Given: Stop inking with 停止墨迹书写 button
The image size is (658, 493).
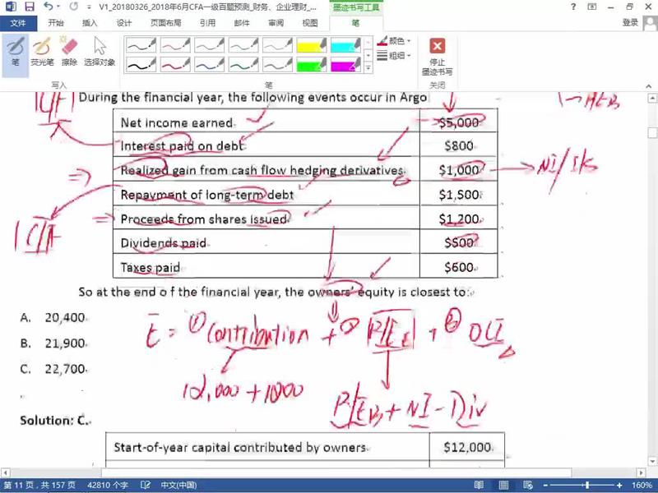Looking at the screenshot, I should pos(437,57).
